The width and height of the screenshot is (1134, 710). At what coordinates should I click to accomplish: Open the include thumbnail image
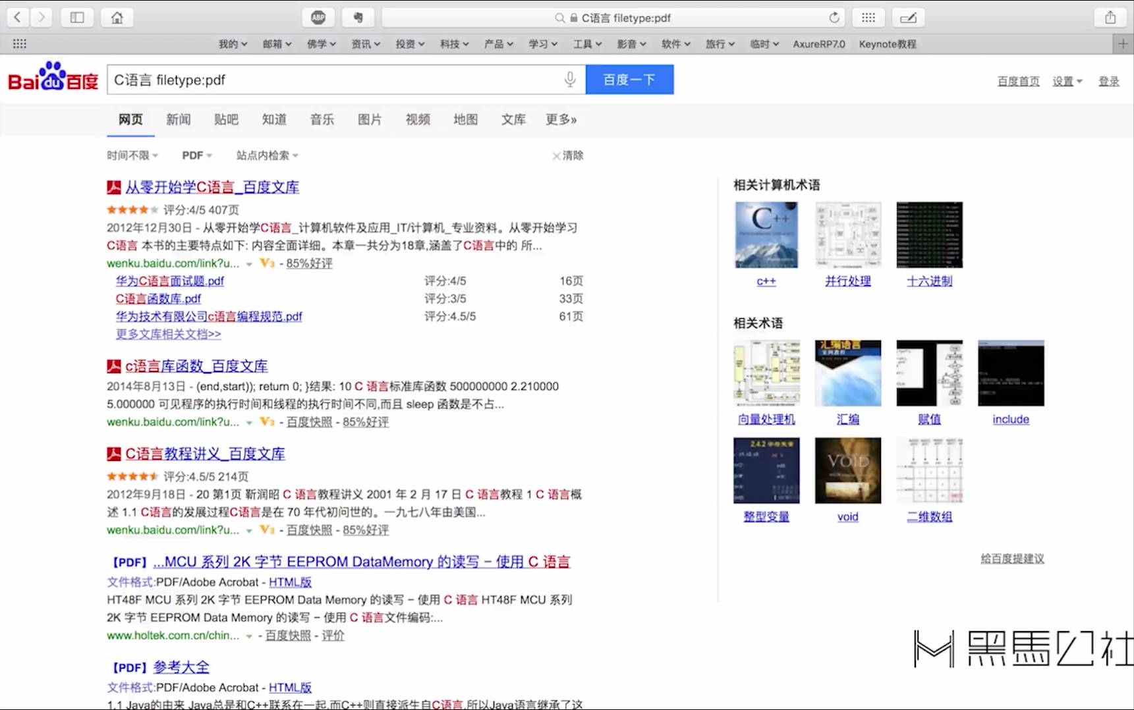coord(1011,373)
